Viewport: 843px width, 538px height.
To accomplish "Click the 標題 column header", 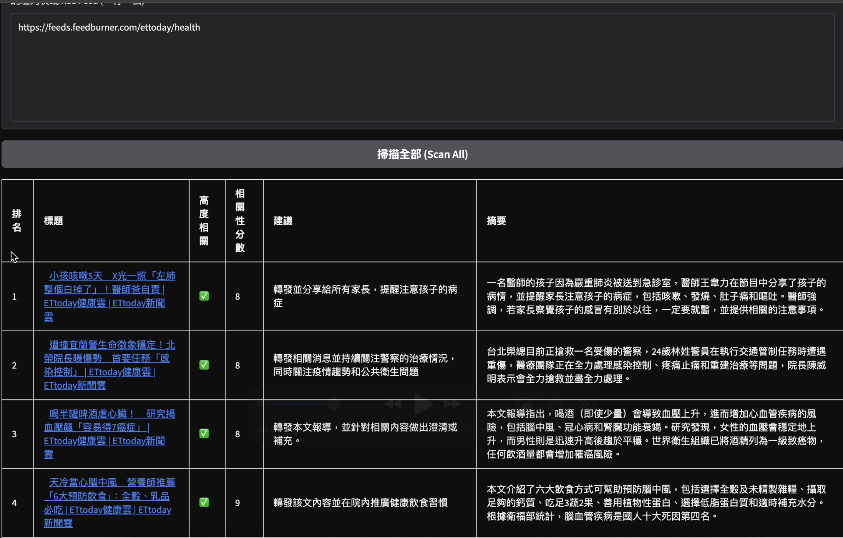I will click(x=53, y=221).
